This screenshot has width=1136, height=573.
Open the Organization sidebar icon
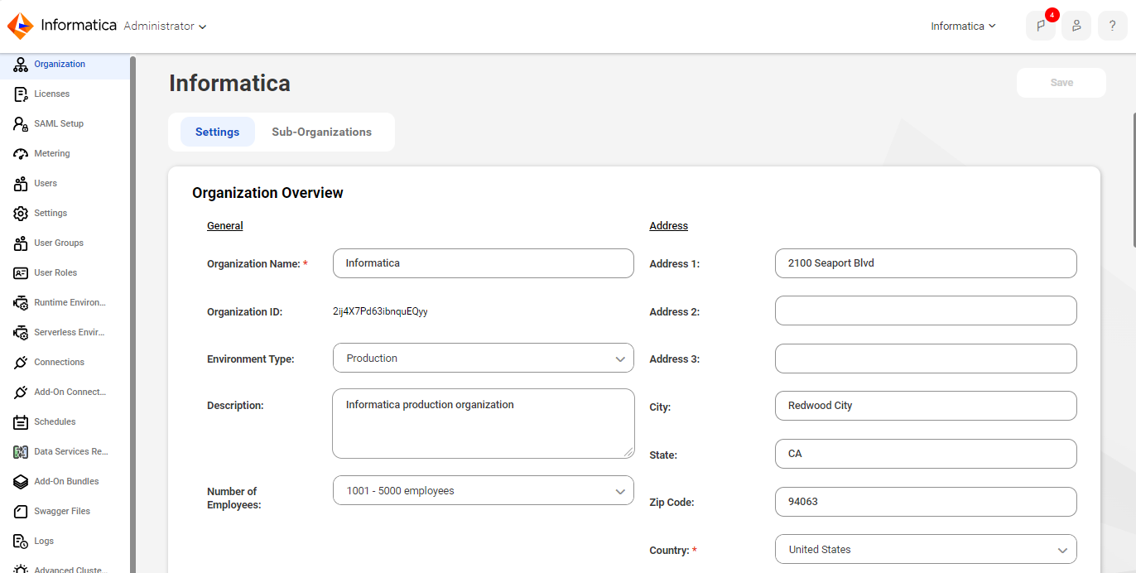(21, 65)
